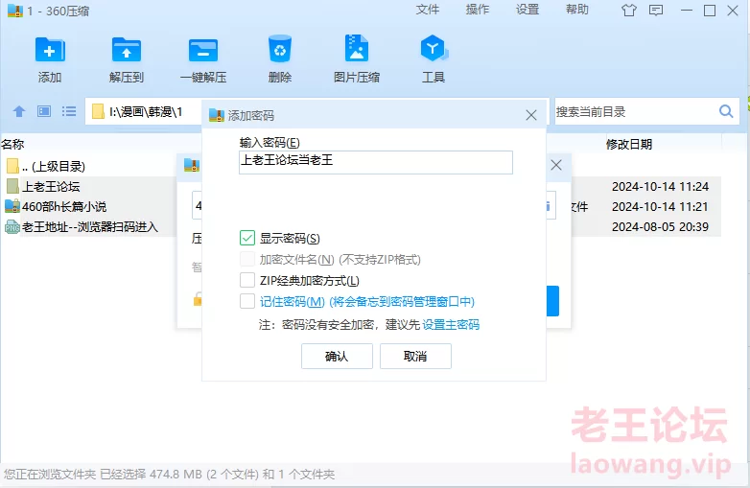This screenshot has height=488, width=750.
Task: Open the 文件 menu
Action: click(427, 10)
